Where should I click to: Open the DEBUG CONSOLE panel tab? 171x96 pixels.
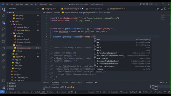tap(77, 83)
